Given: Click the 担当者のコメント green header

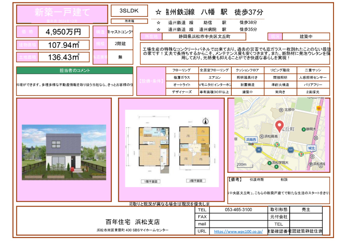Looking at the screenshot, I should coord(75,70).
